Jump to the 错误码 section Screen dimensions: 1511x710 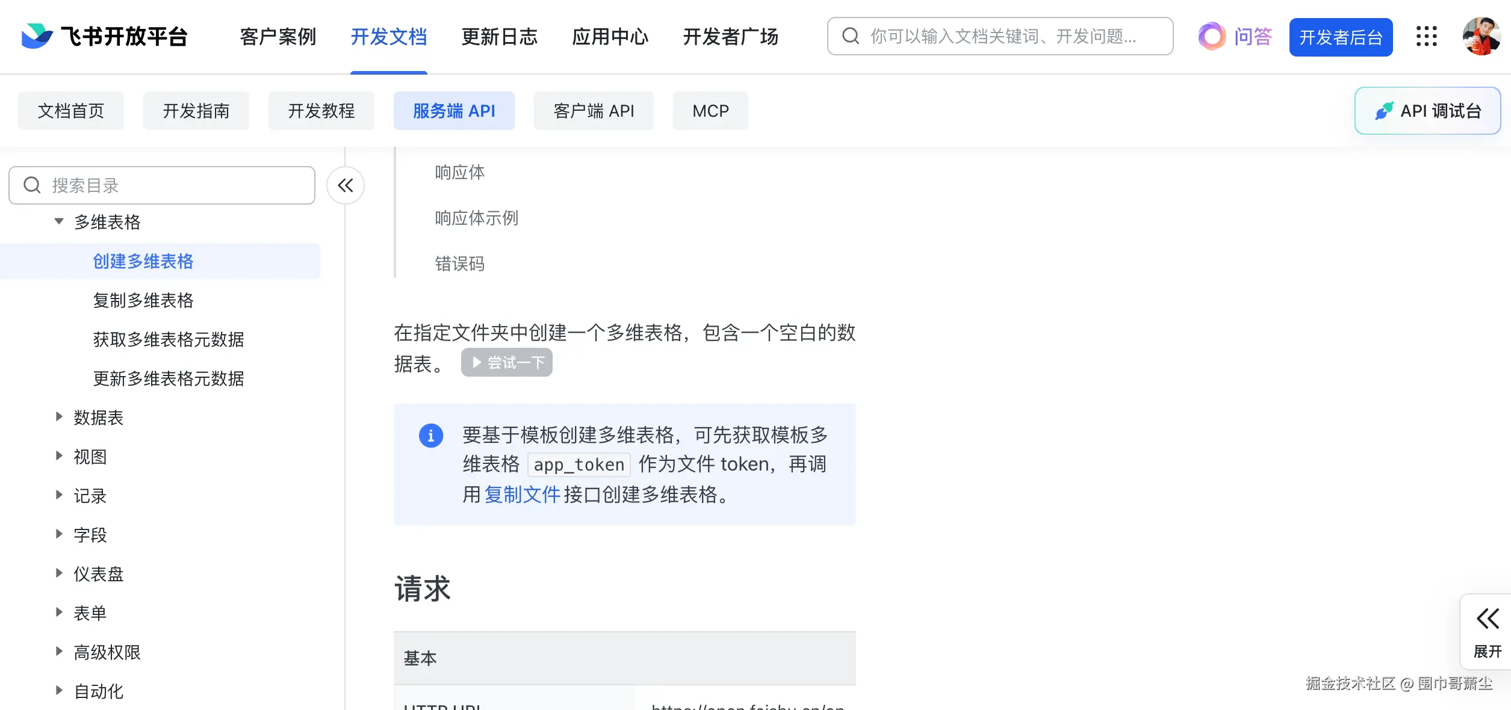click(461, 263)
